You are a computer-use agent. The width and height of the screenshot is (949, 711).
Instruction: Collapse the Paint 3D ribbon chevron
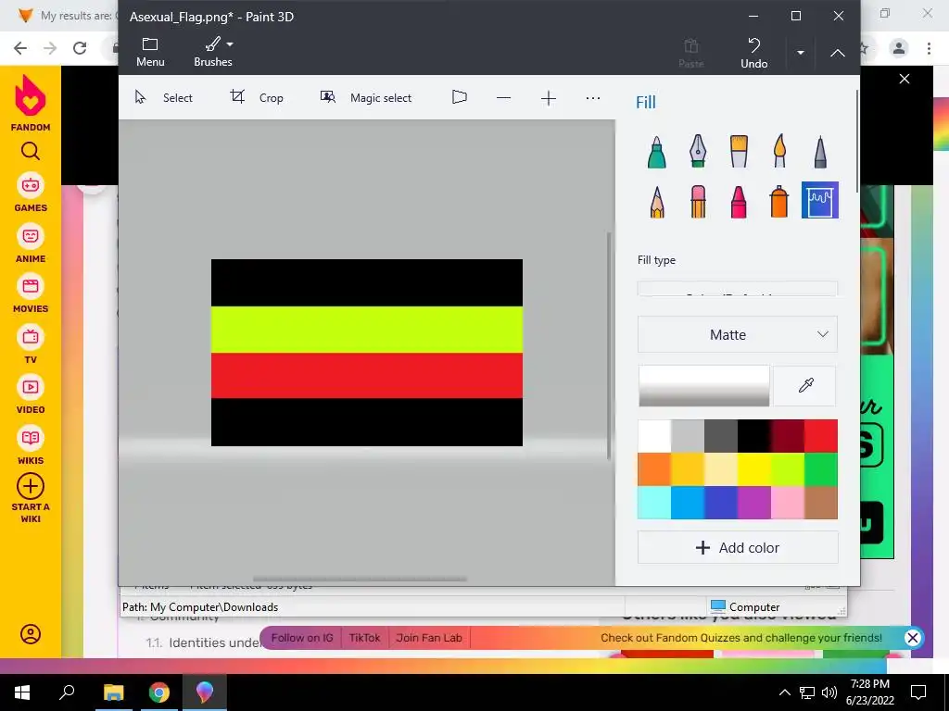coord(838,53)
